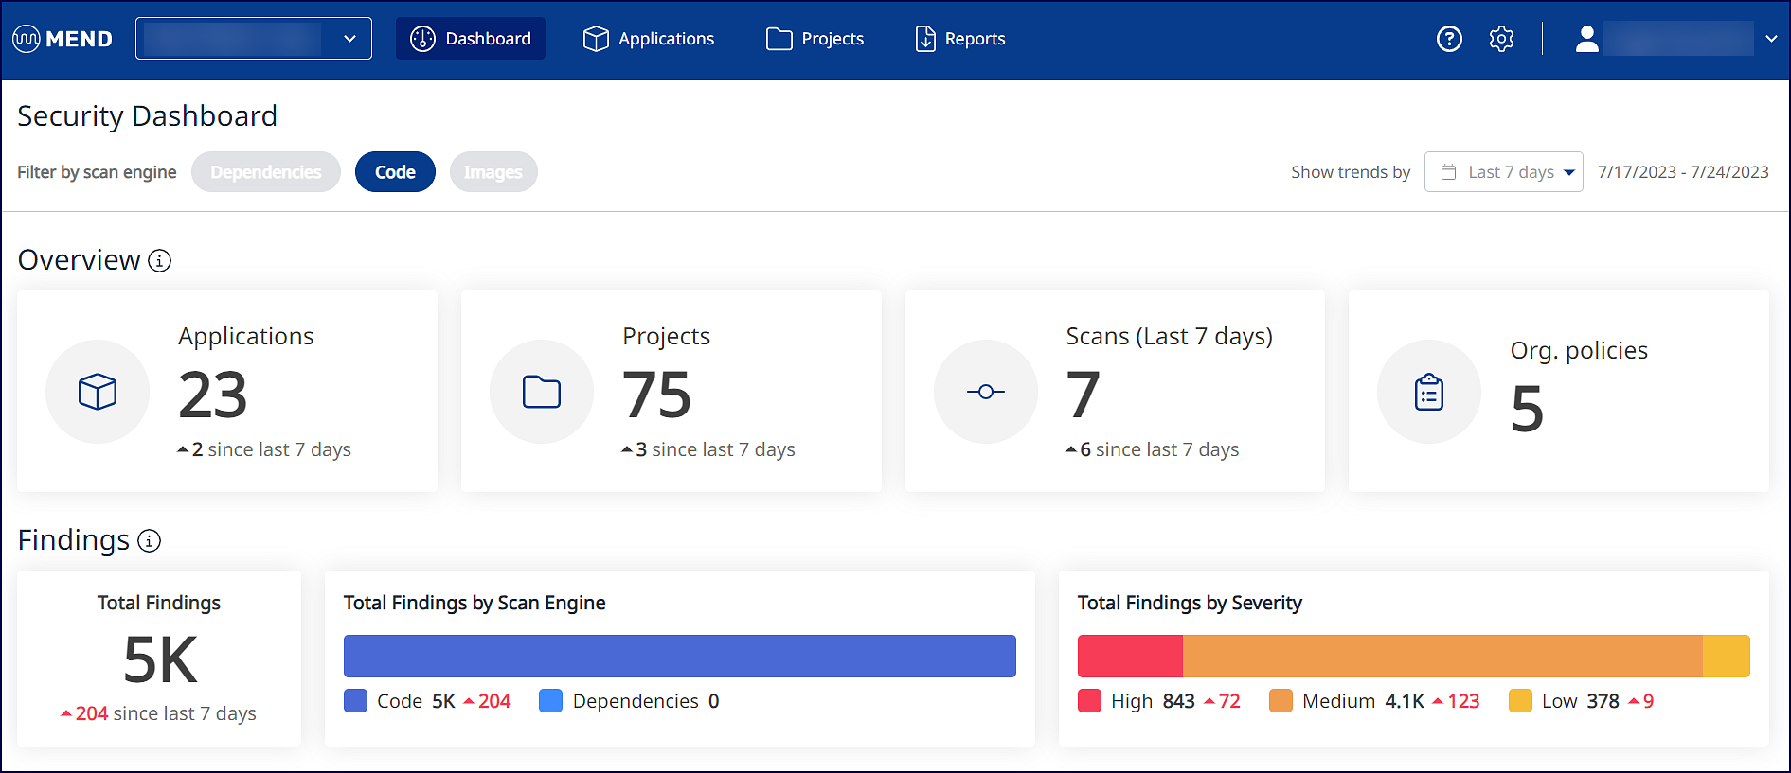Expand the user account menu chevron

pos(1771,39)
